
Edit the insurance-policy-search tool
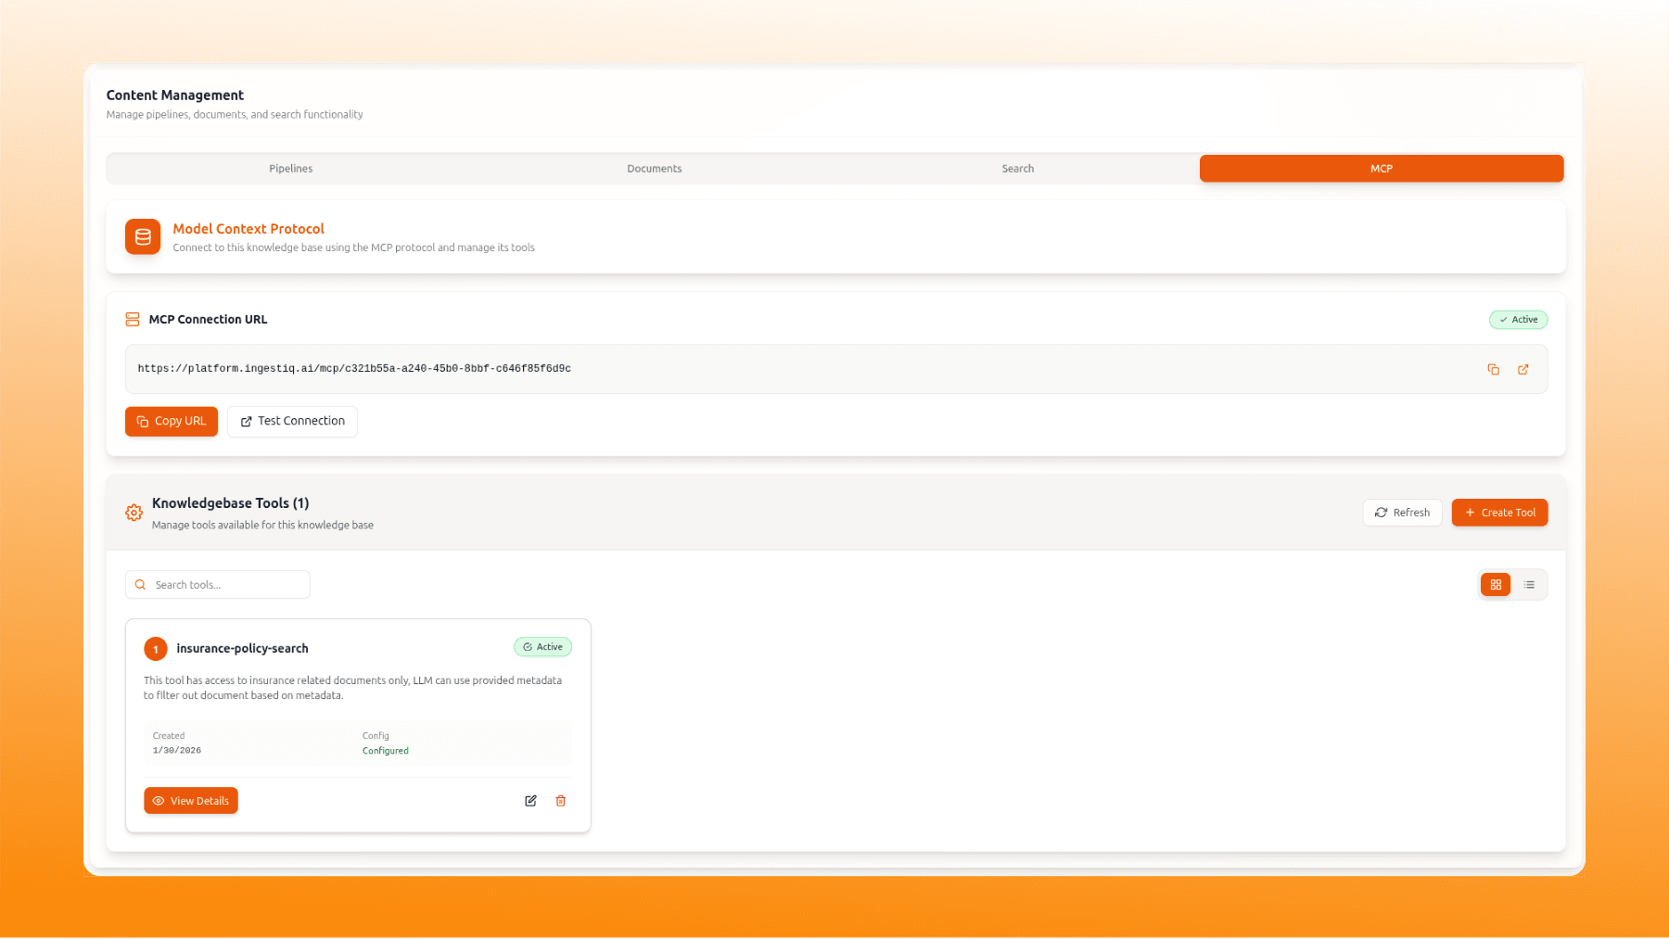530,801
